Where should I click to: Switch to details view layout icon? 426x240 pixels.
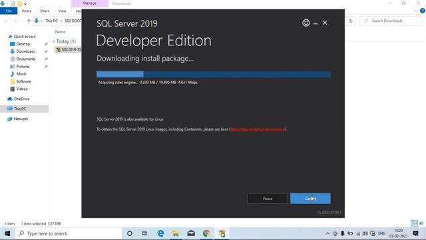click(x=414, y=224)
